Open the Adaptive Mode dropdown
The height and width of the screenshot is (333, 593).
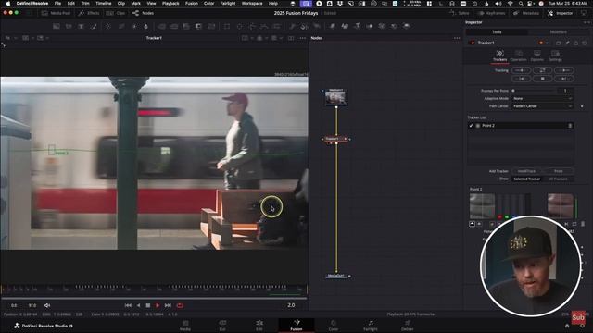tap(542, 99)
